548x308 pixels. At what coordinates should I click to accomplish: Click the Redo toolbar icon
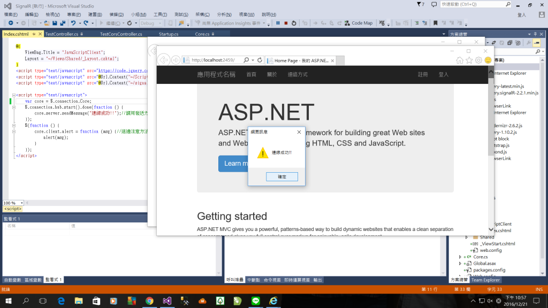coord(86,23)
